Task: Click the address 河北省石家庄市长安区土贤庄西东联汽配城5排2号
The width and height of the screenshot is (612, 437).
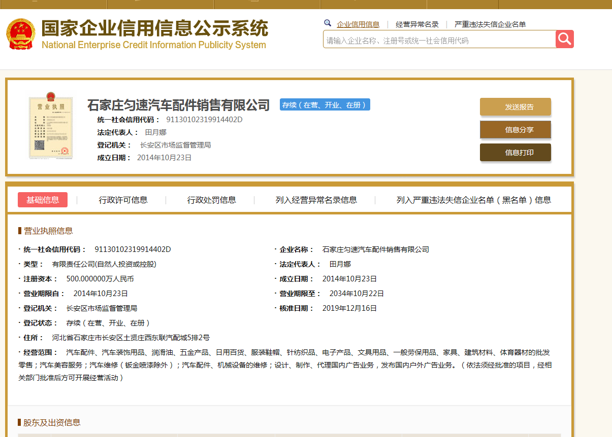Action: [x=131, y=338]
